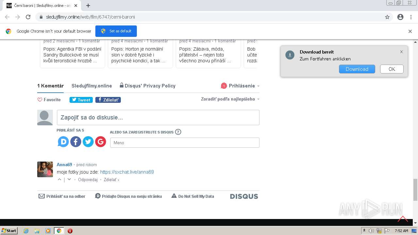Show hidden system tray icons
The height and width of the screenshot is (235, 418).
[364, 231]
